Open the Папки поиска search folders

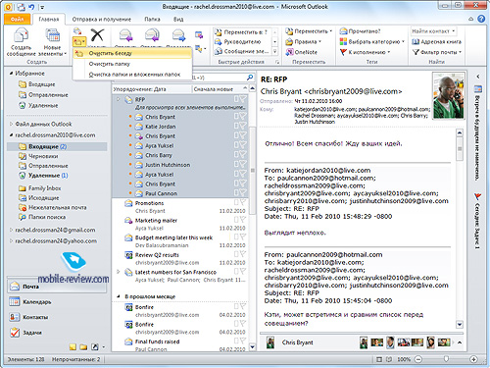pos(42,217)
